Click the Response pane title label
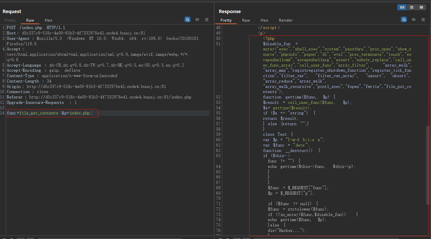431x239 pixels. [x=230, y=11]
